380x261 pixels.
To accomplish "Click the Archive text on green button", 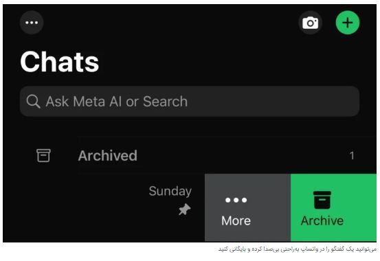I will [322, 220].
